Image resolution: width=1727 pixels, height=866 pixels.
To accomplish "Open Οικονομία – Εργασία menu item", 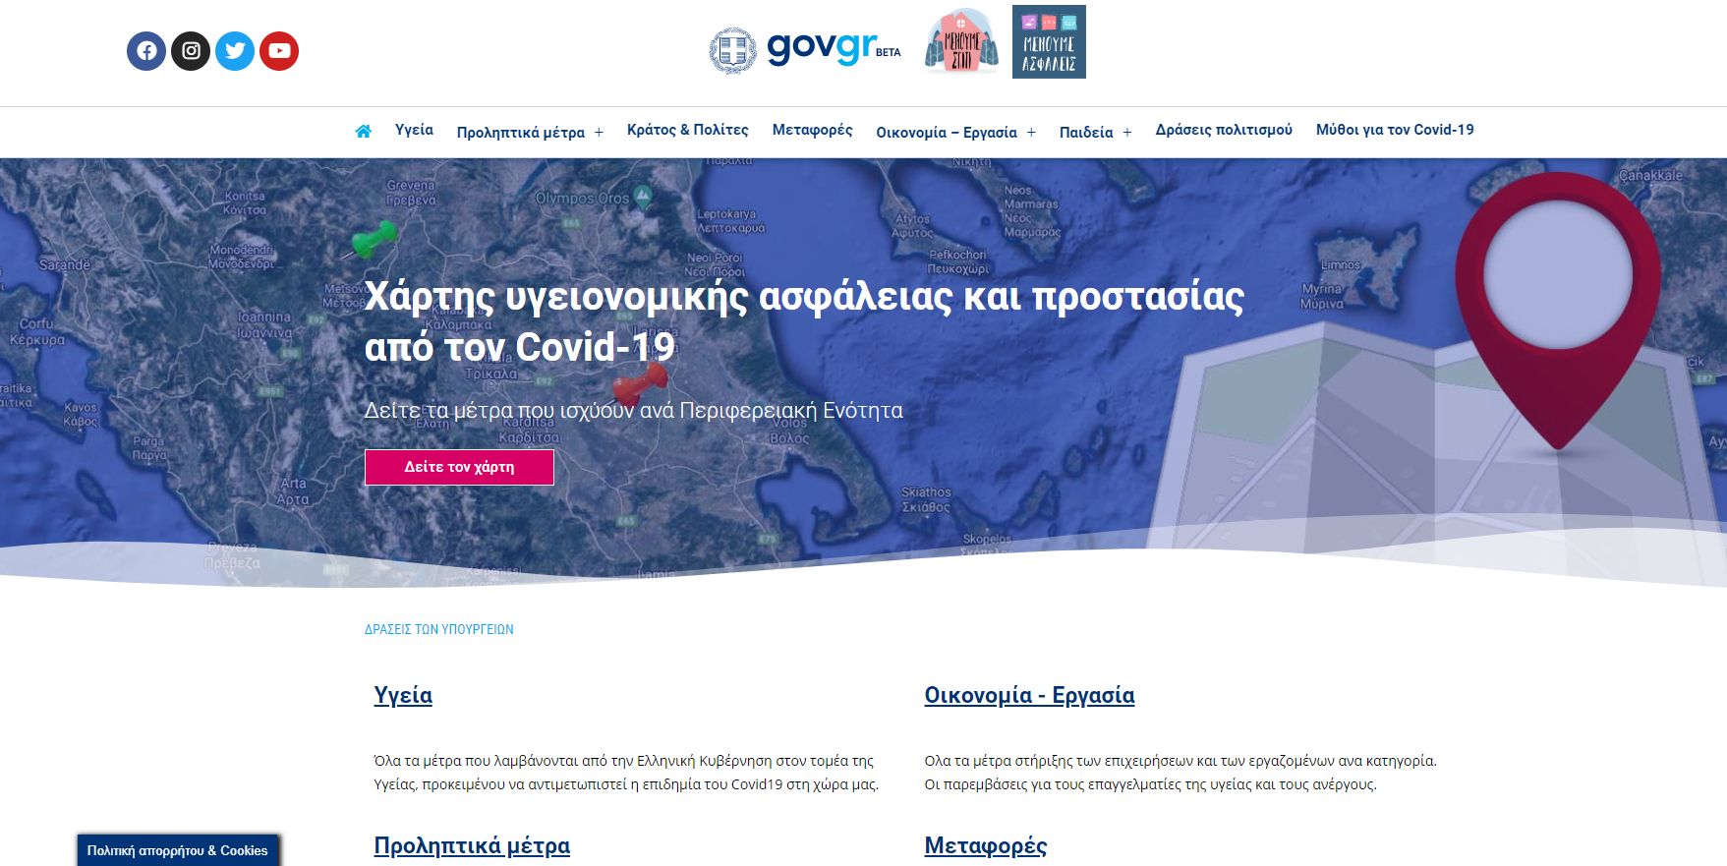I will coord(947,132).
